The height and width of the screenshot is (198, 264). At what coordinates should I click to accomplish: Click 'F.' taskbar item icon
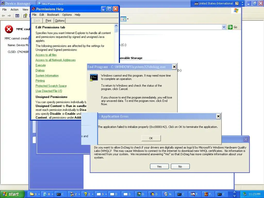point(206,194)
